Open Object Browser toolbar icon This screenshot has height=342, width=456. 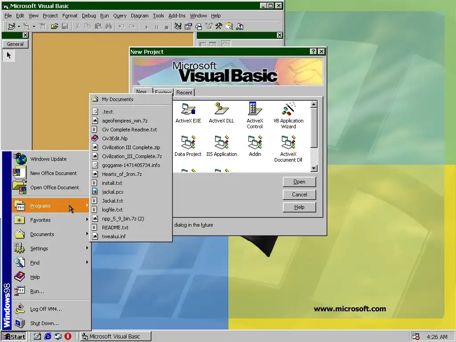pyautogui.click(x=209, y=26)
